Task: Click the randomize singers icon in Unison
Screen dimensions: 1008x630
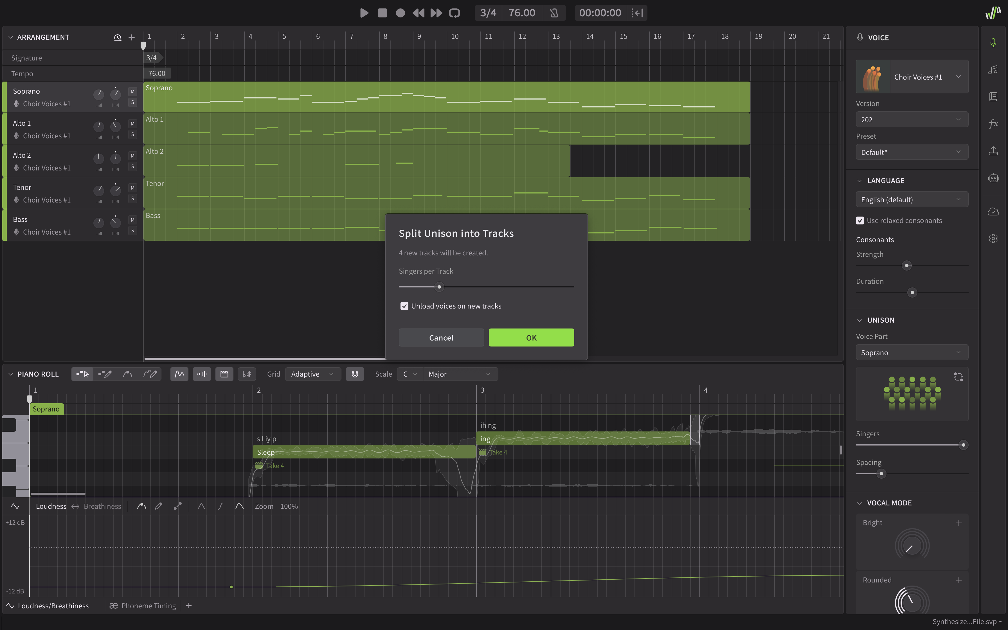Action: [958, 377]
